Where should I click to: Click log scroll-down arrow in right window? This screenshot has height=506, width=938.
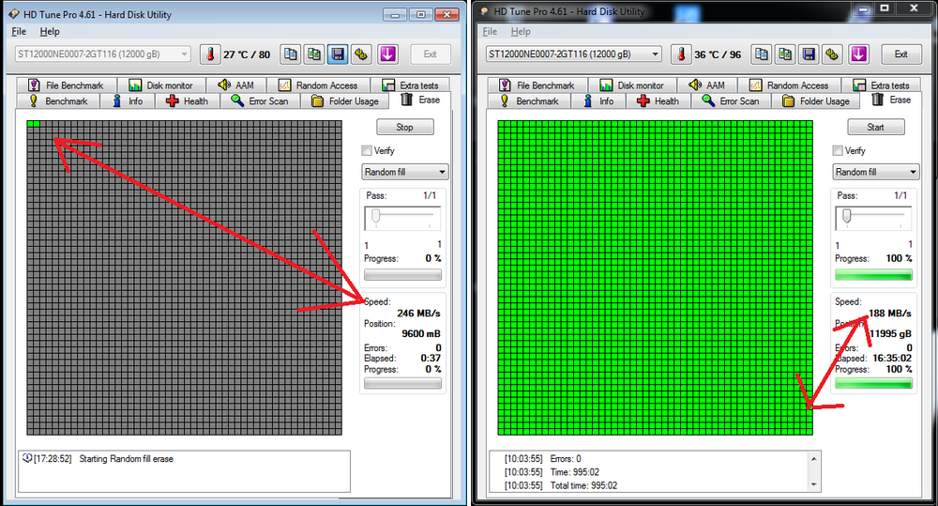(x=813, y=483)
